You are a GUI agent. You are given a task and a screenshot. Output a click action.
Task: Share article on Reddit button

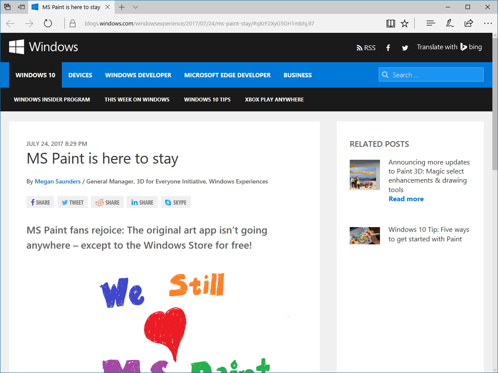[x=107, y=202]
